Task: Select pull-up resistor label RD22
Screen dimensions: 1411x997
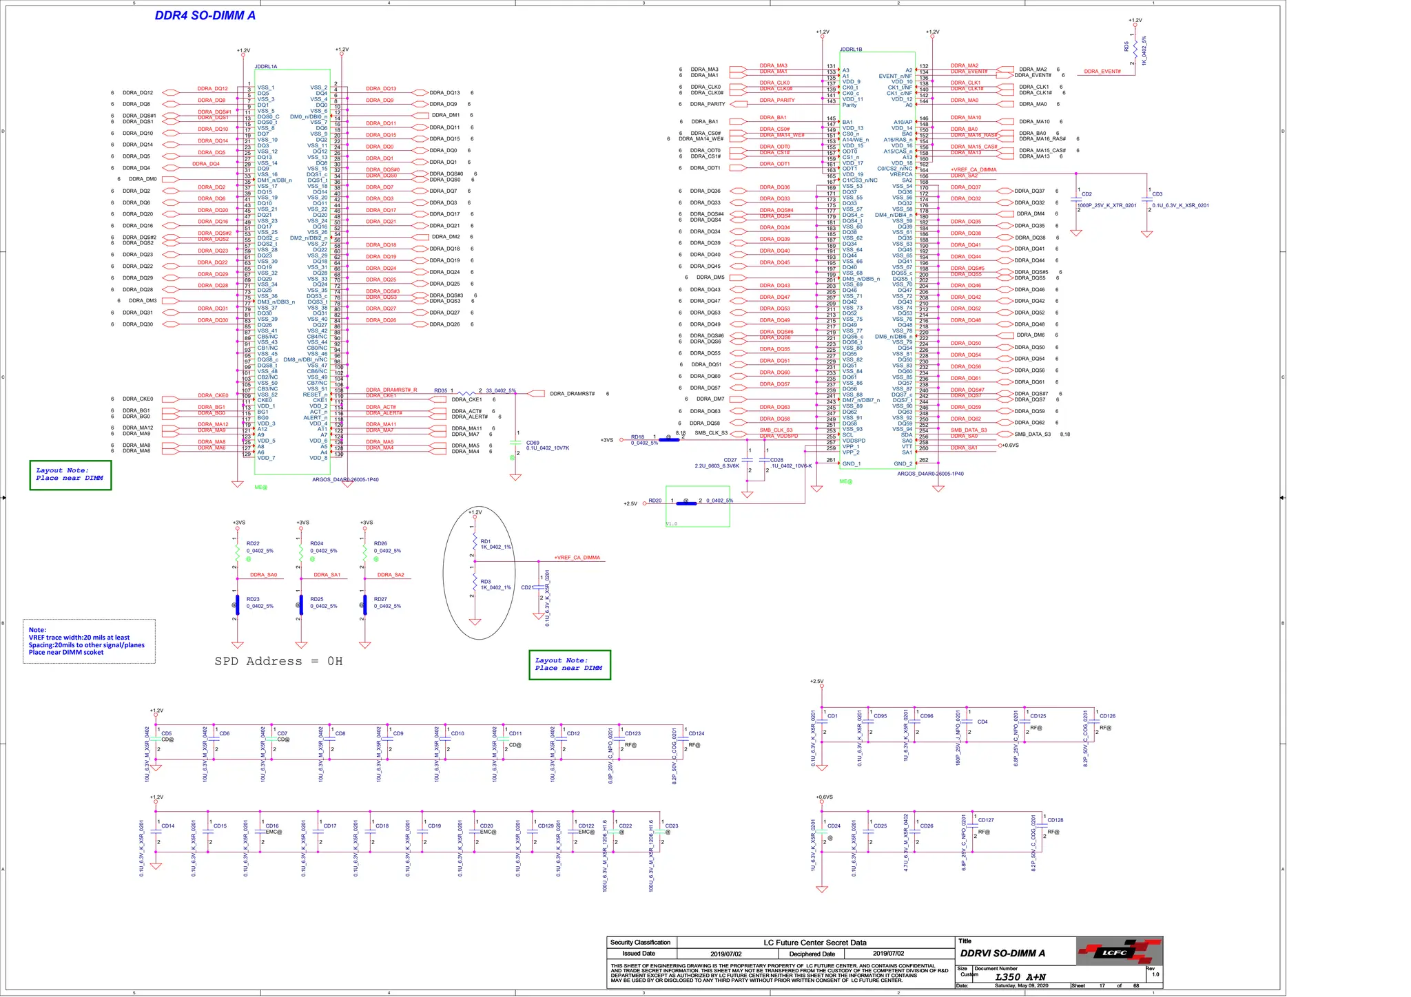Action: click(253, 543)
